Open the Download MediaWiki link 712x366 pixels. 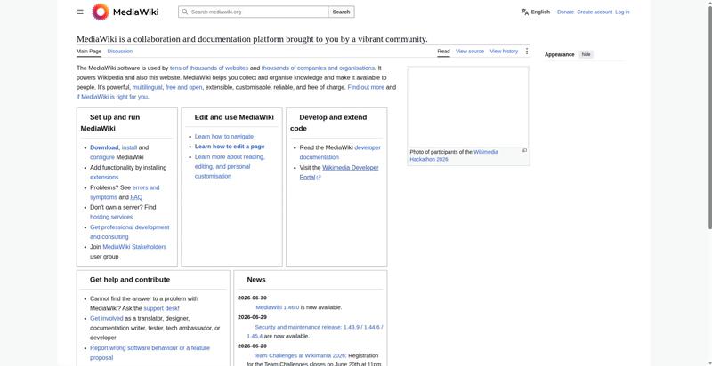point(104,147)
